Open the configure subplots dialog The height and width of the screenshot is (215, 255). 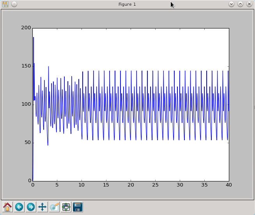[66, 207]
